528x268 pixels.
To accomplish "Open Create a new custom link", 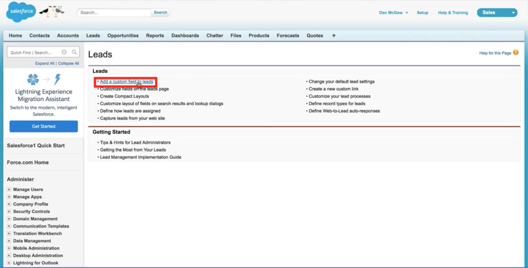I will pyautogui.click(x=333, y=89).
